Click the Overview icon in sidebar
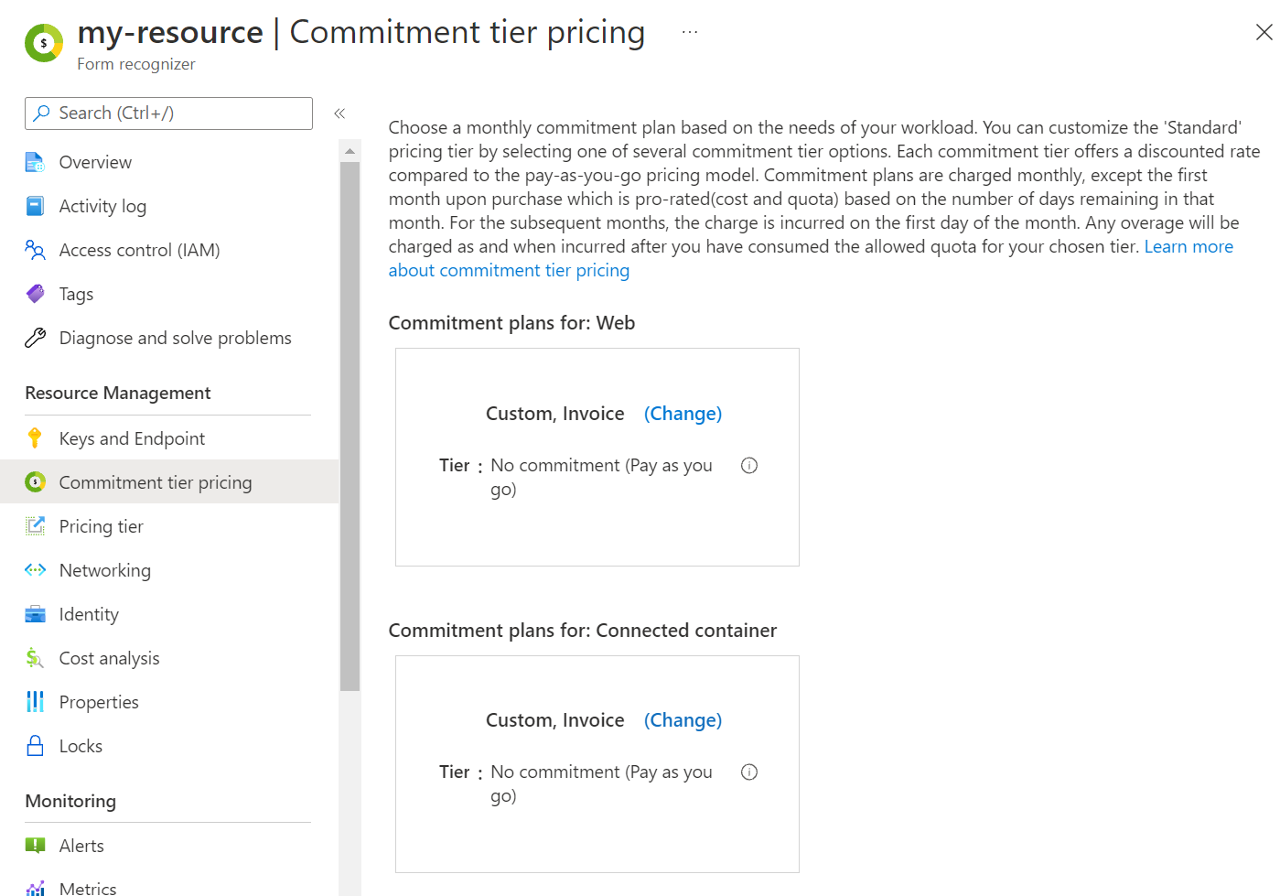The width and height of the screenshot is (1280, 896). (x=35, y=162)
